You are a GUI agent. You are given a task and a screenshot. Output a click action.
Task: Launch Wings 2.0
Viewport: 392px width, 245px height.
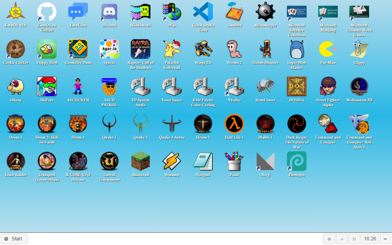tap(203, 49)
